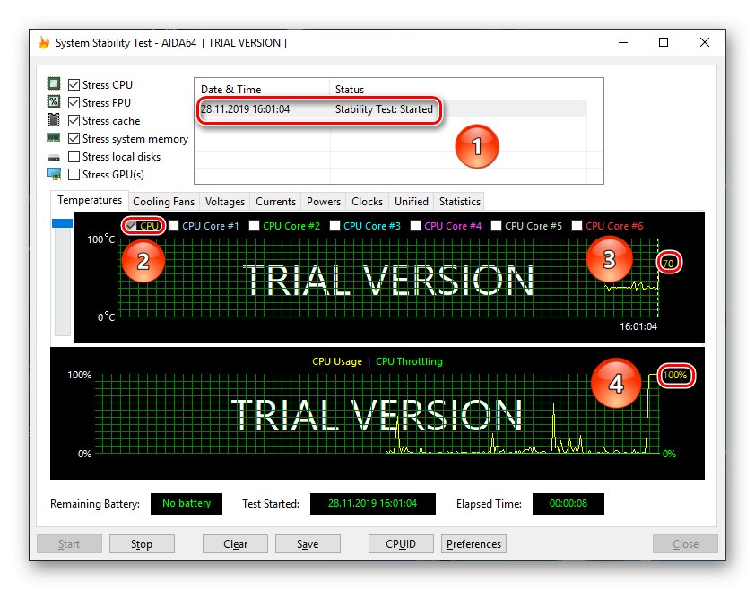Uncheck the Stress cache checkbox

point(74,120)
